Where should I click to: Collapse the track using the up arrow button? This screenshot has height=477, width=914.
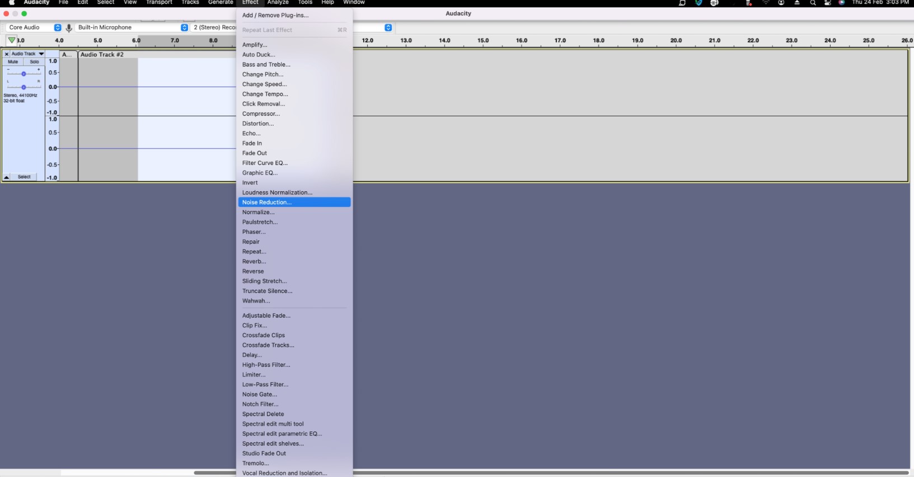[7, 177]
